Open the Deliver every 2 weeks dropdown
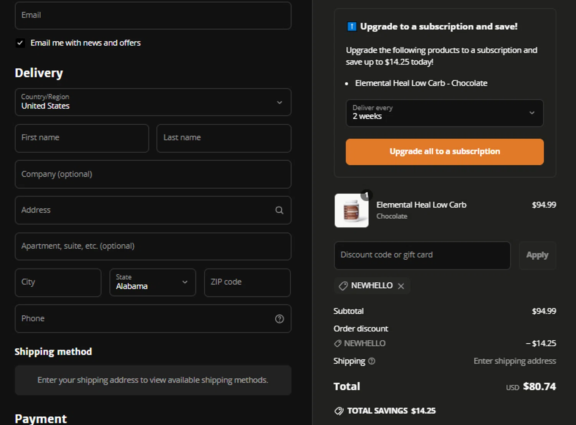 [445, 113]
